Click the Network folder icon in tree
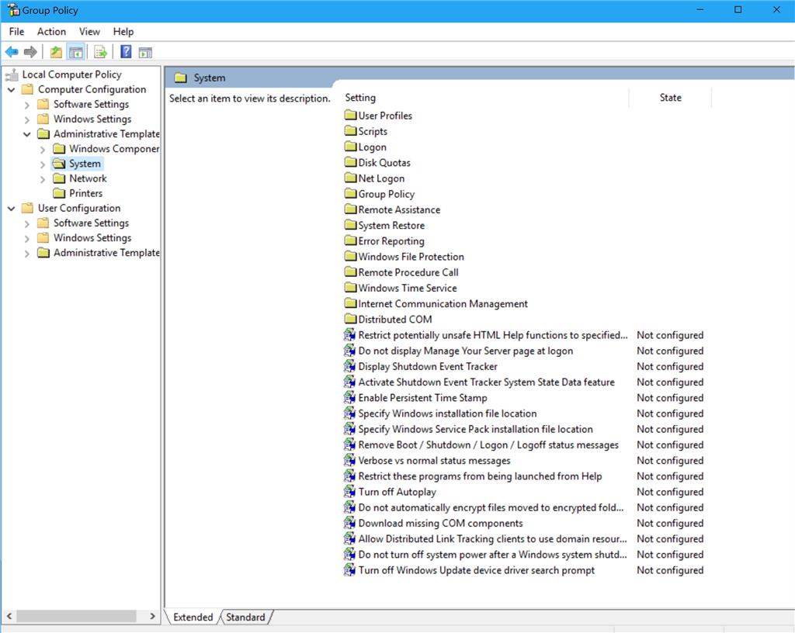 [59, 178]
